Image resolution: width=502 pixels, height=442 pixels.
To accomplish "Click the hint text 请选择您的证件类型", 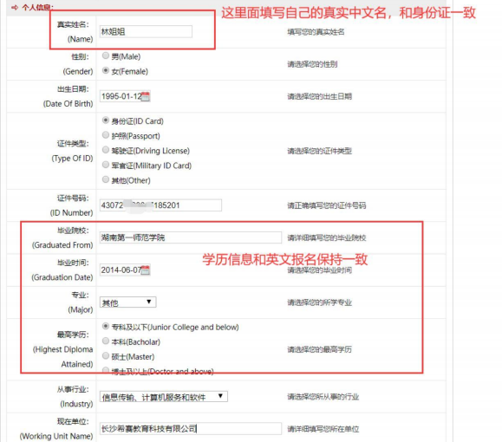I will [320, 151].
